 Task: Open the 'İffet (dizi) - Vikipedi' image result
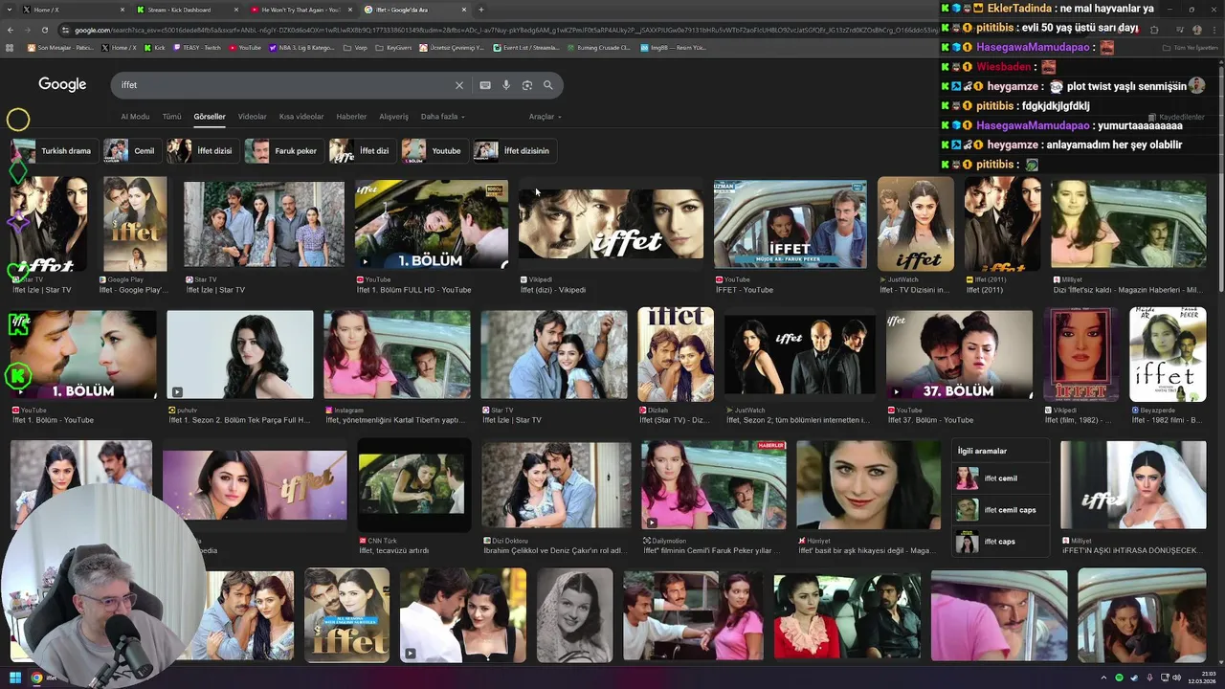(611, 225)
